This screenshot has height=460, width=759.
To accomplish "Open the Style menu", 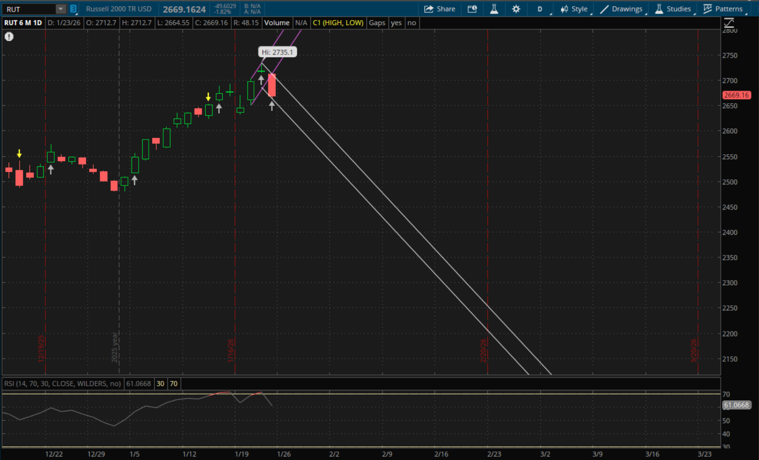I will pyautogui.click(x=574, y=9).
